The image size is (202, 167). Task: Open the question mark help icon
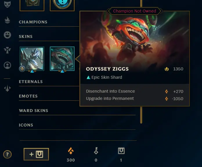coord(7,154)
